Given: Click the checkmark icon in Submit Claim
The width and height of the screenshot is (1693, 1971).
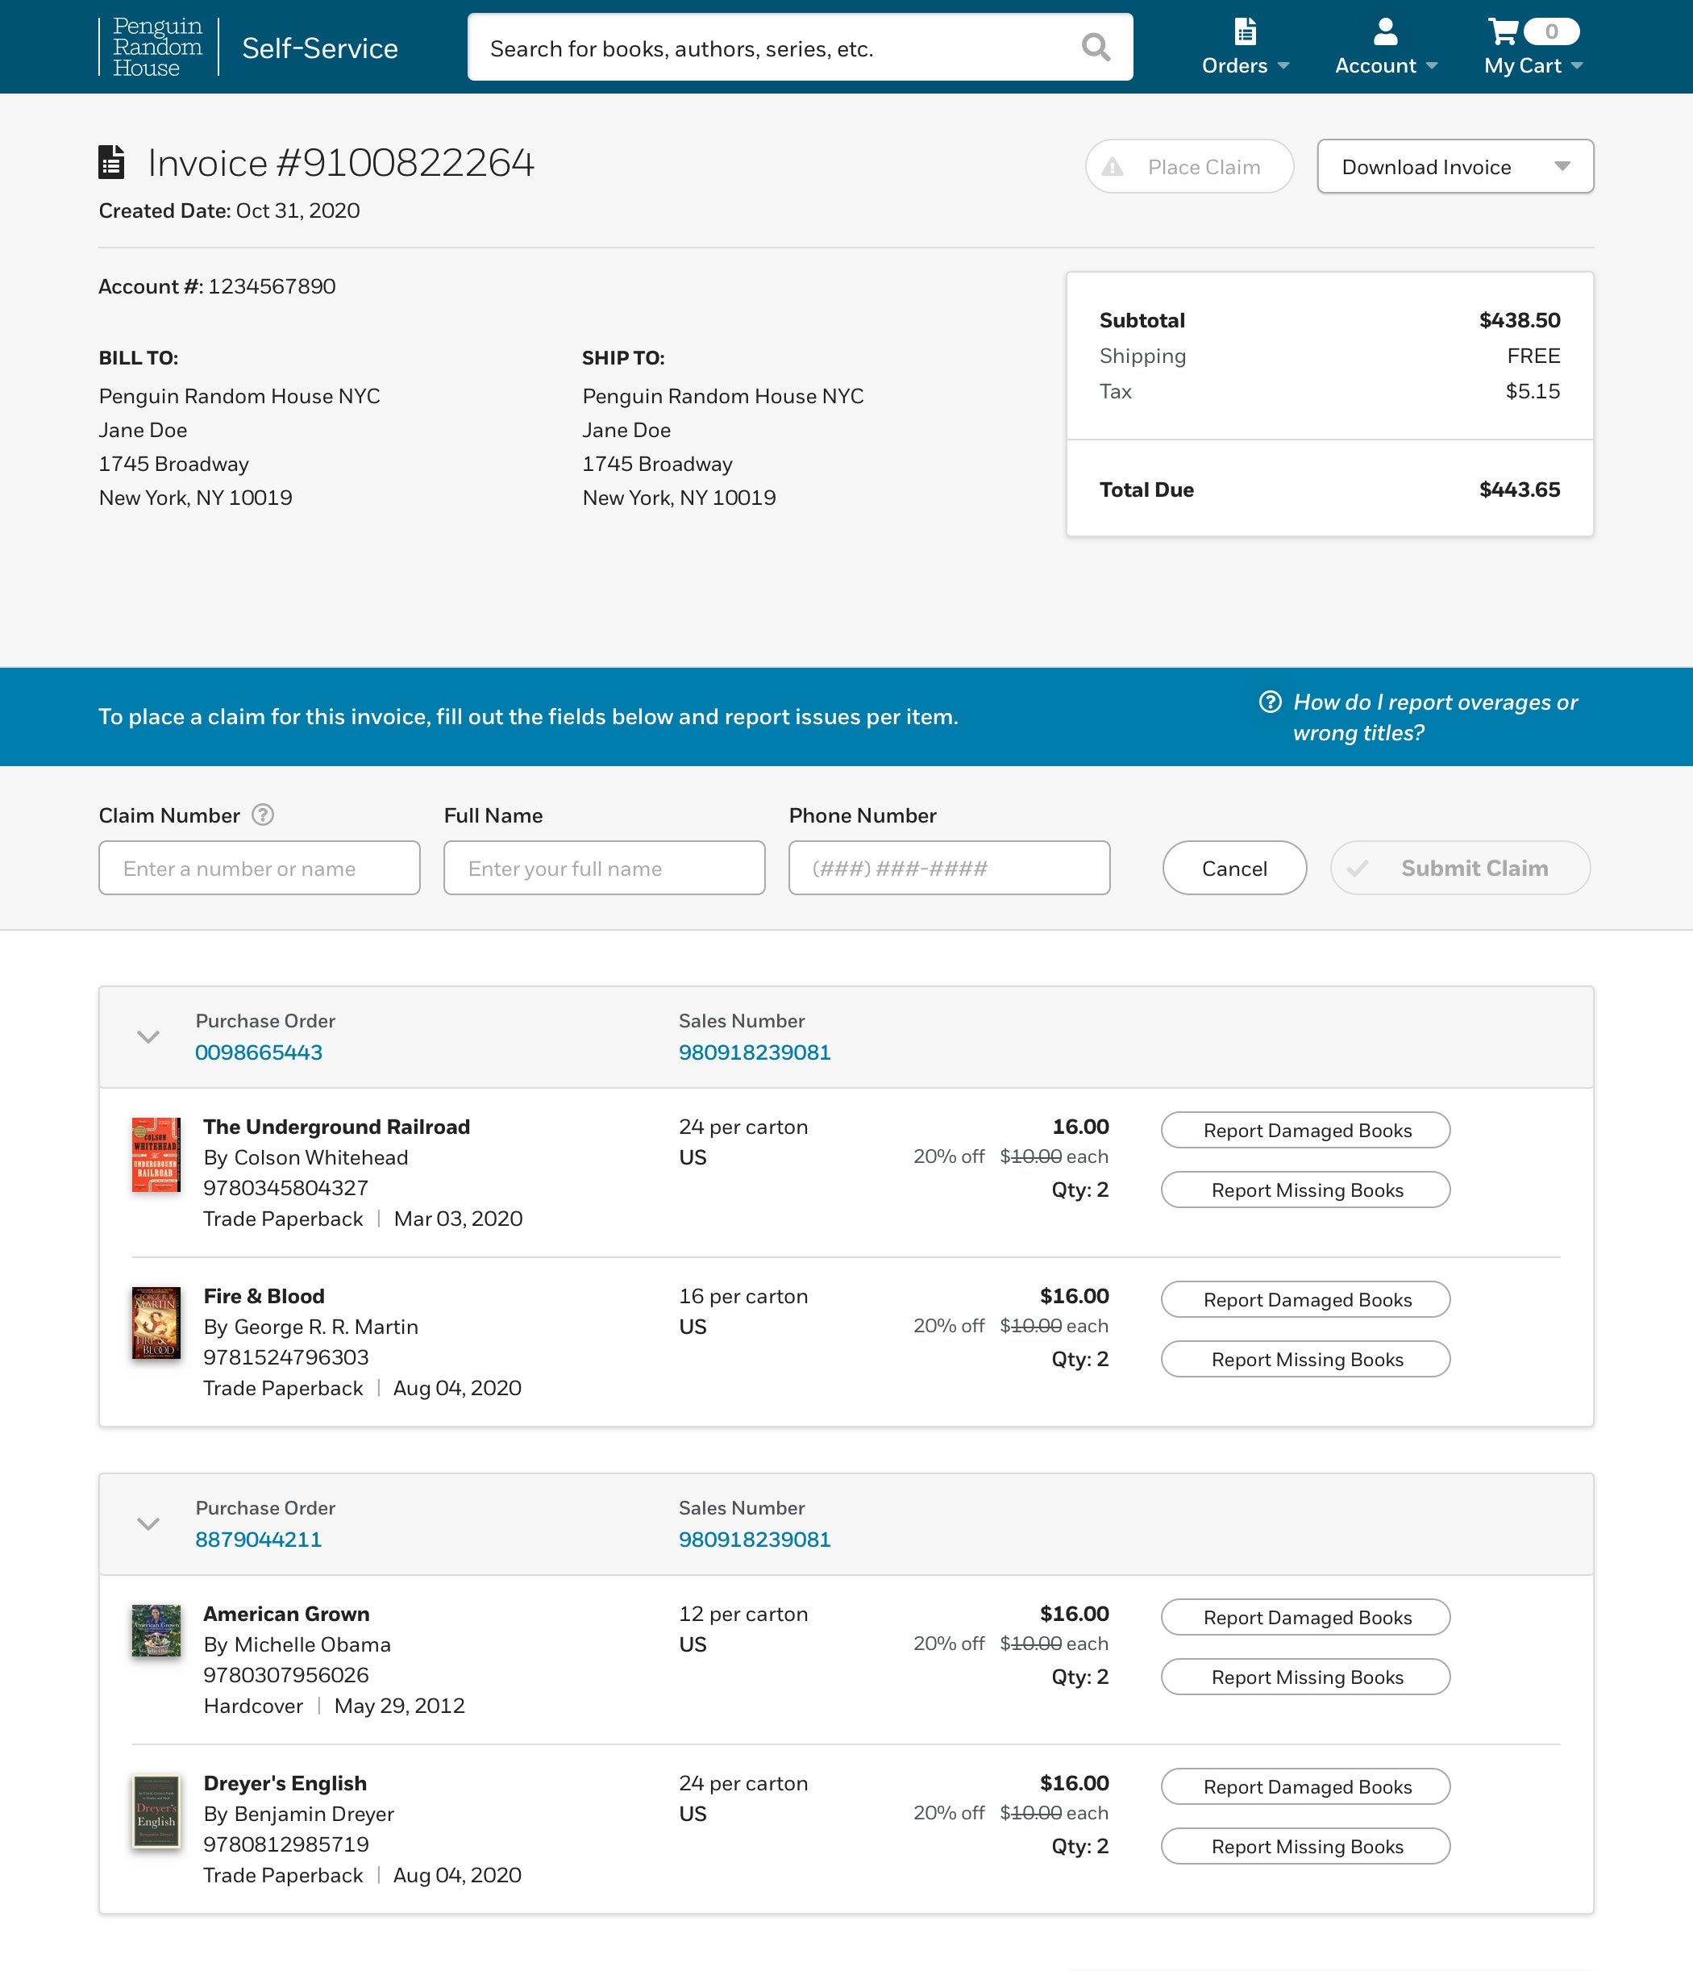Looking at the screenshot, I should (1358, 869).
